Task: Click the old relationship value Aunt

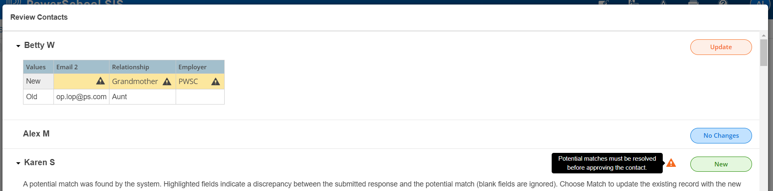Action: 120,97
